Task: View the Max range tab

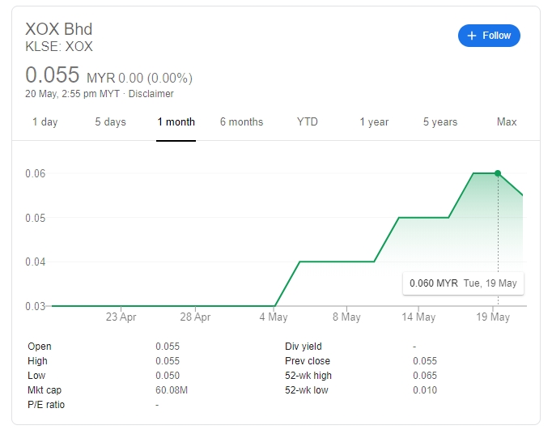Action: pyautogui.click(x=507, y=122)
